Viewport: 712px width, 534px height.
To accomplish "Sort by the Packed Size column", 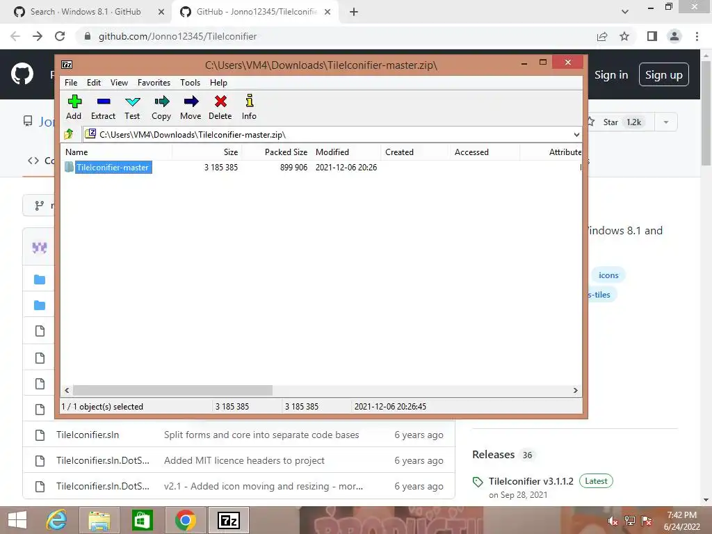I will (277, 152).
